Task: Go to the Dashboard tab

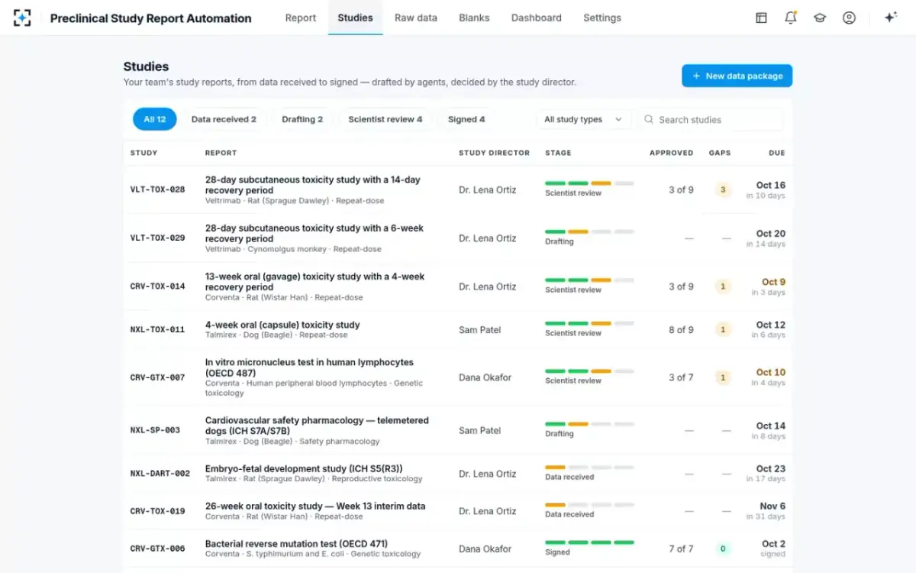Action: pyautogui.click(x=536, y=18)
